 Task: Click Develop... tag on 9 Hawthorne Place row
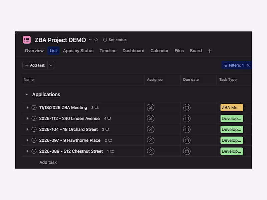[232, 140]
